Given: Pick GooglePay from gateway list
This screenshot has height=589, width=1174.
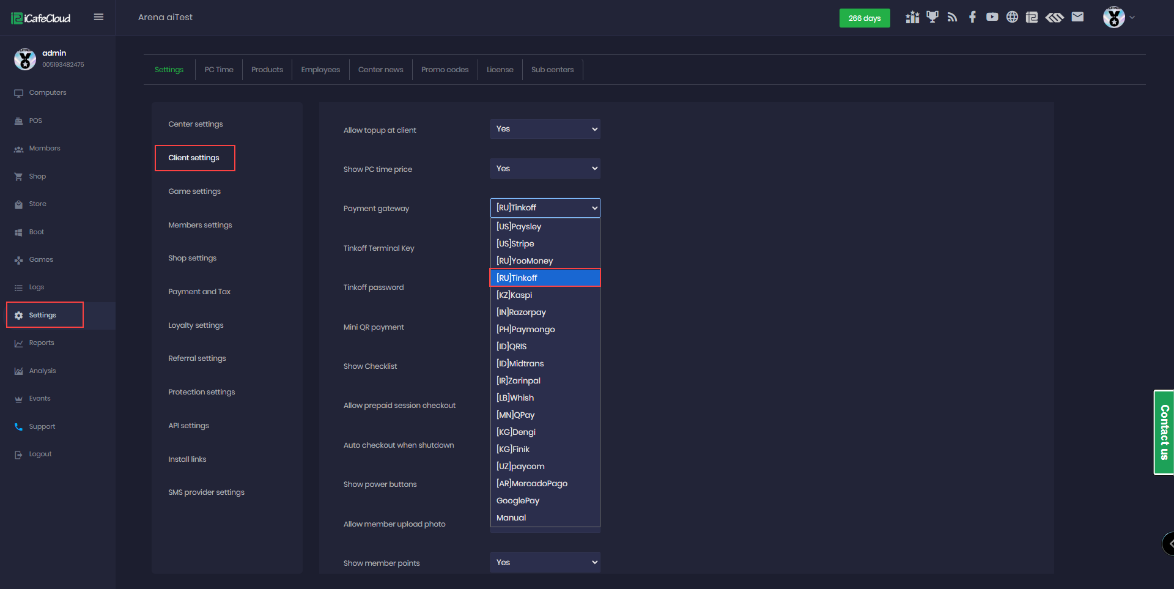Looking at the screenshot, I should (x=518, y=500).
